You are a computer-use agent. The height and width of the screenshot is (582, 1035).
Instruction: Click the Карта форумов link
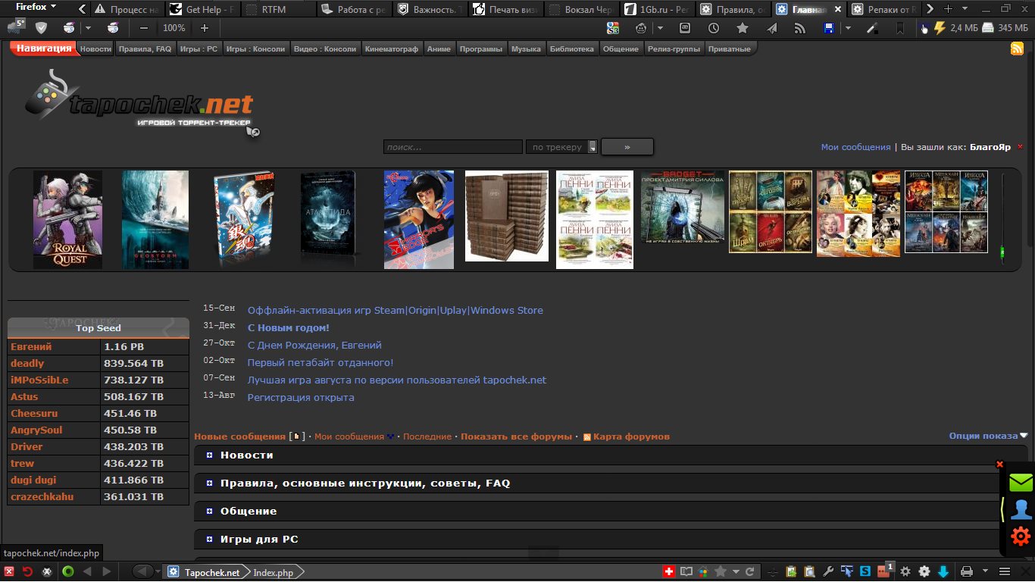(631, 436)
